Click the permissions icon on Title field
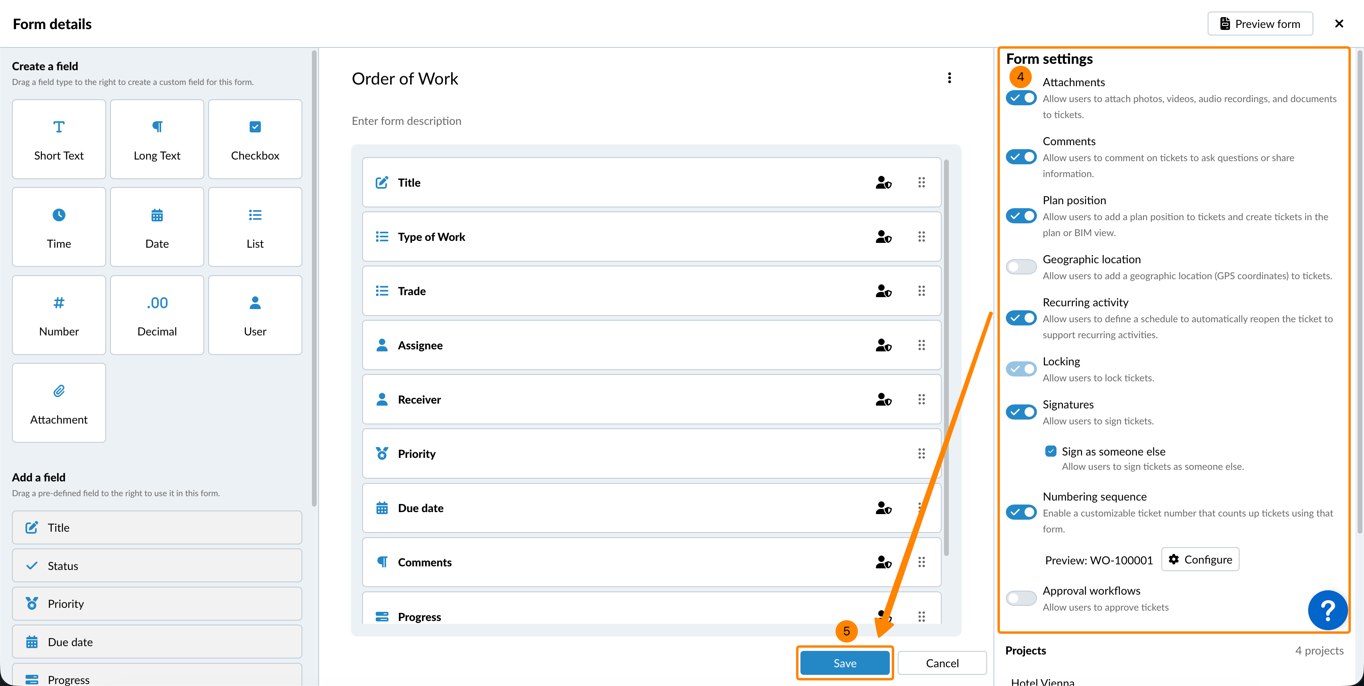This screenshot has width=1364, height=686. click(x=883, y=183)
